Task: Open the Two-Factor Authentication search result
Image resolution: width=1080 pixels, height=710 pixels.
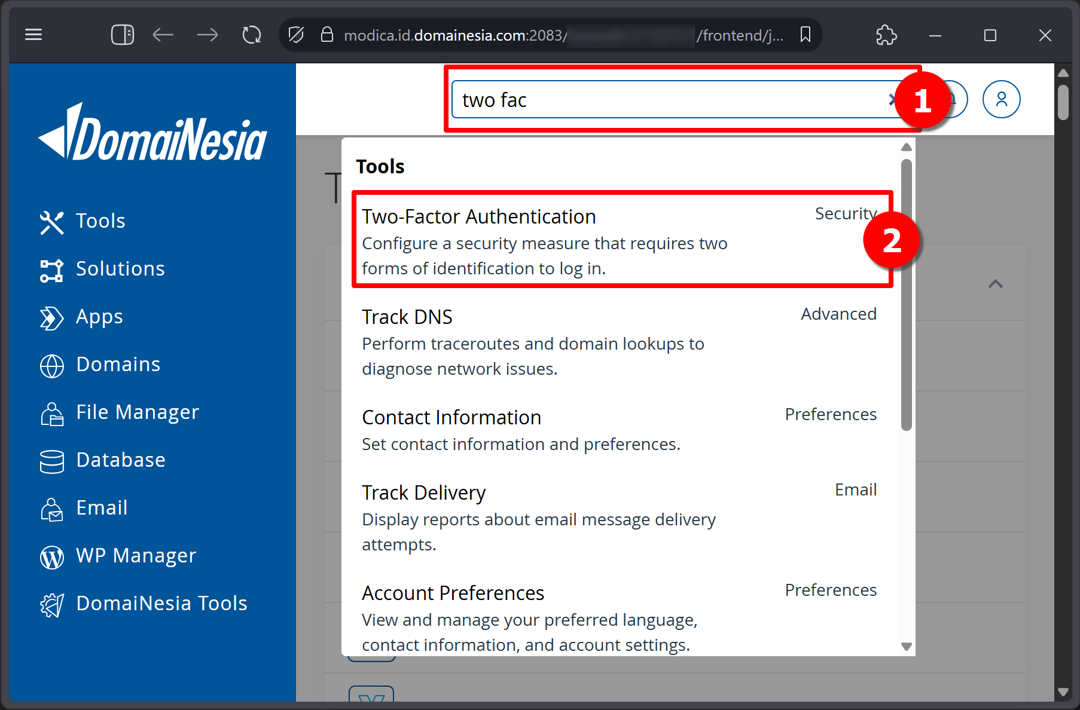Action: (x=620, y=241)
